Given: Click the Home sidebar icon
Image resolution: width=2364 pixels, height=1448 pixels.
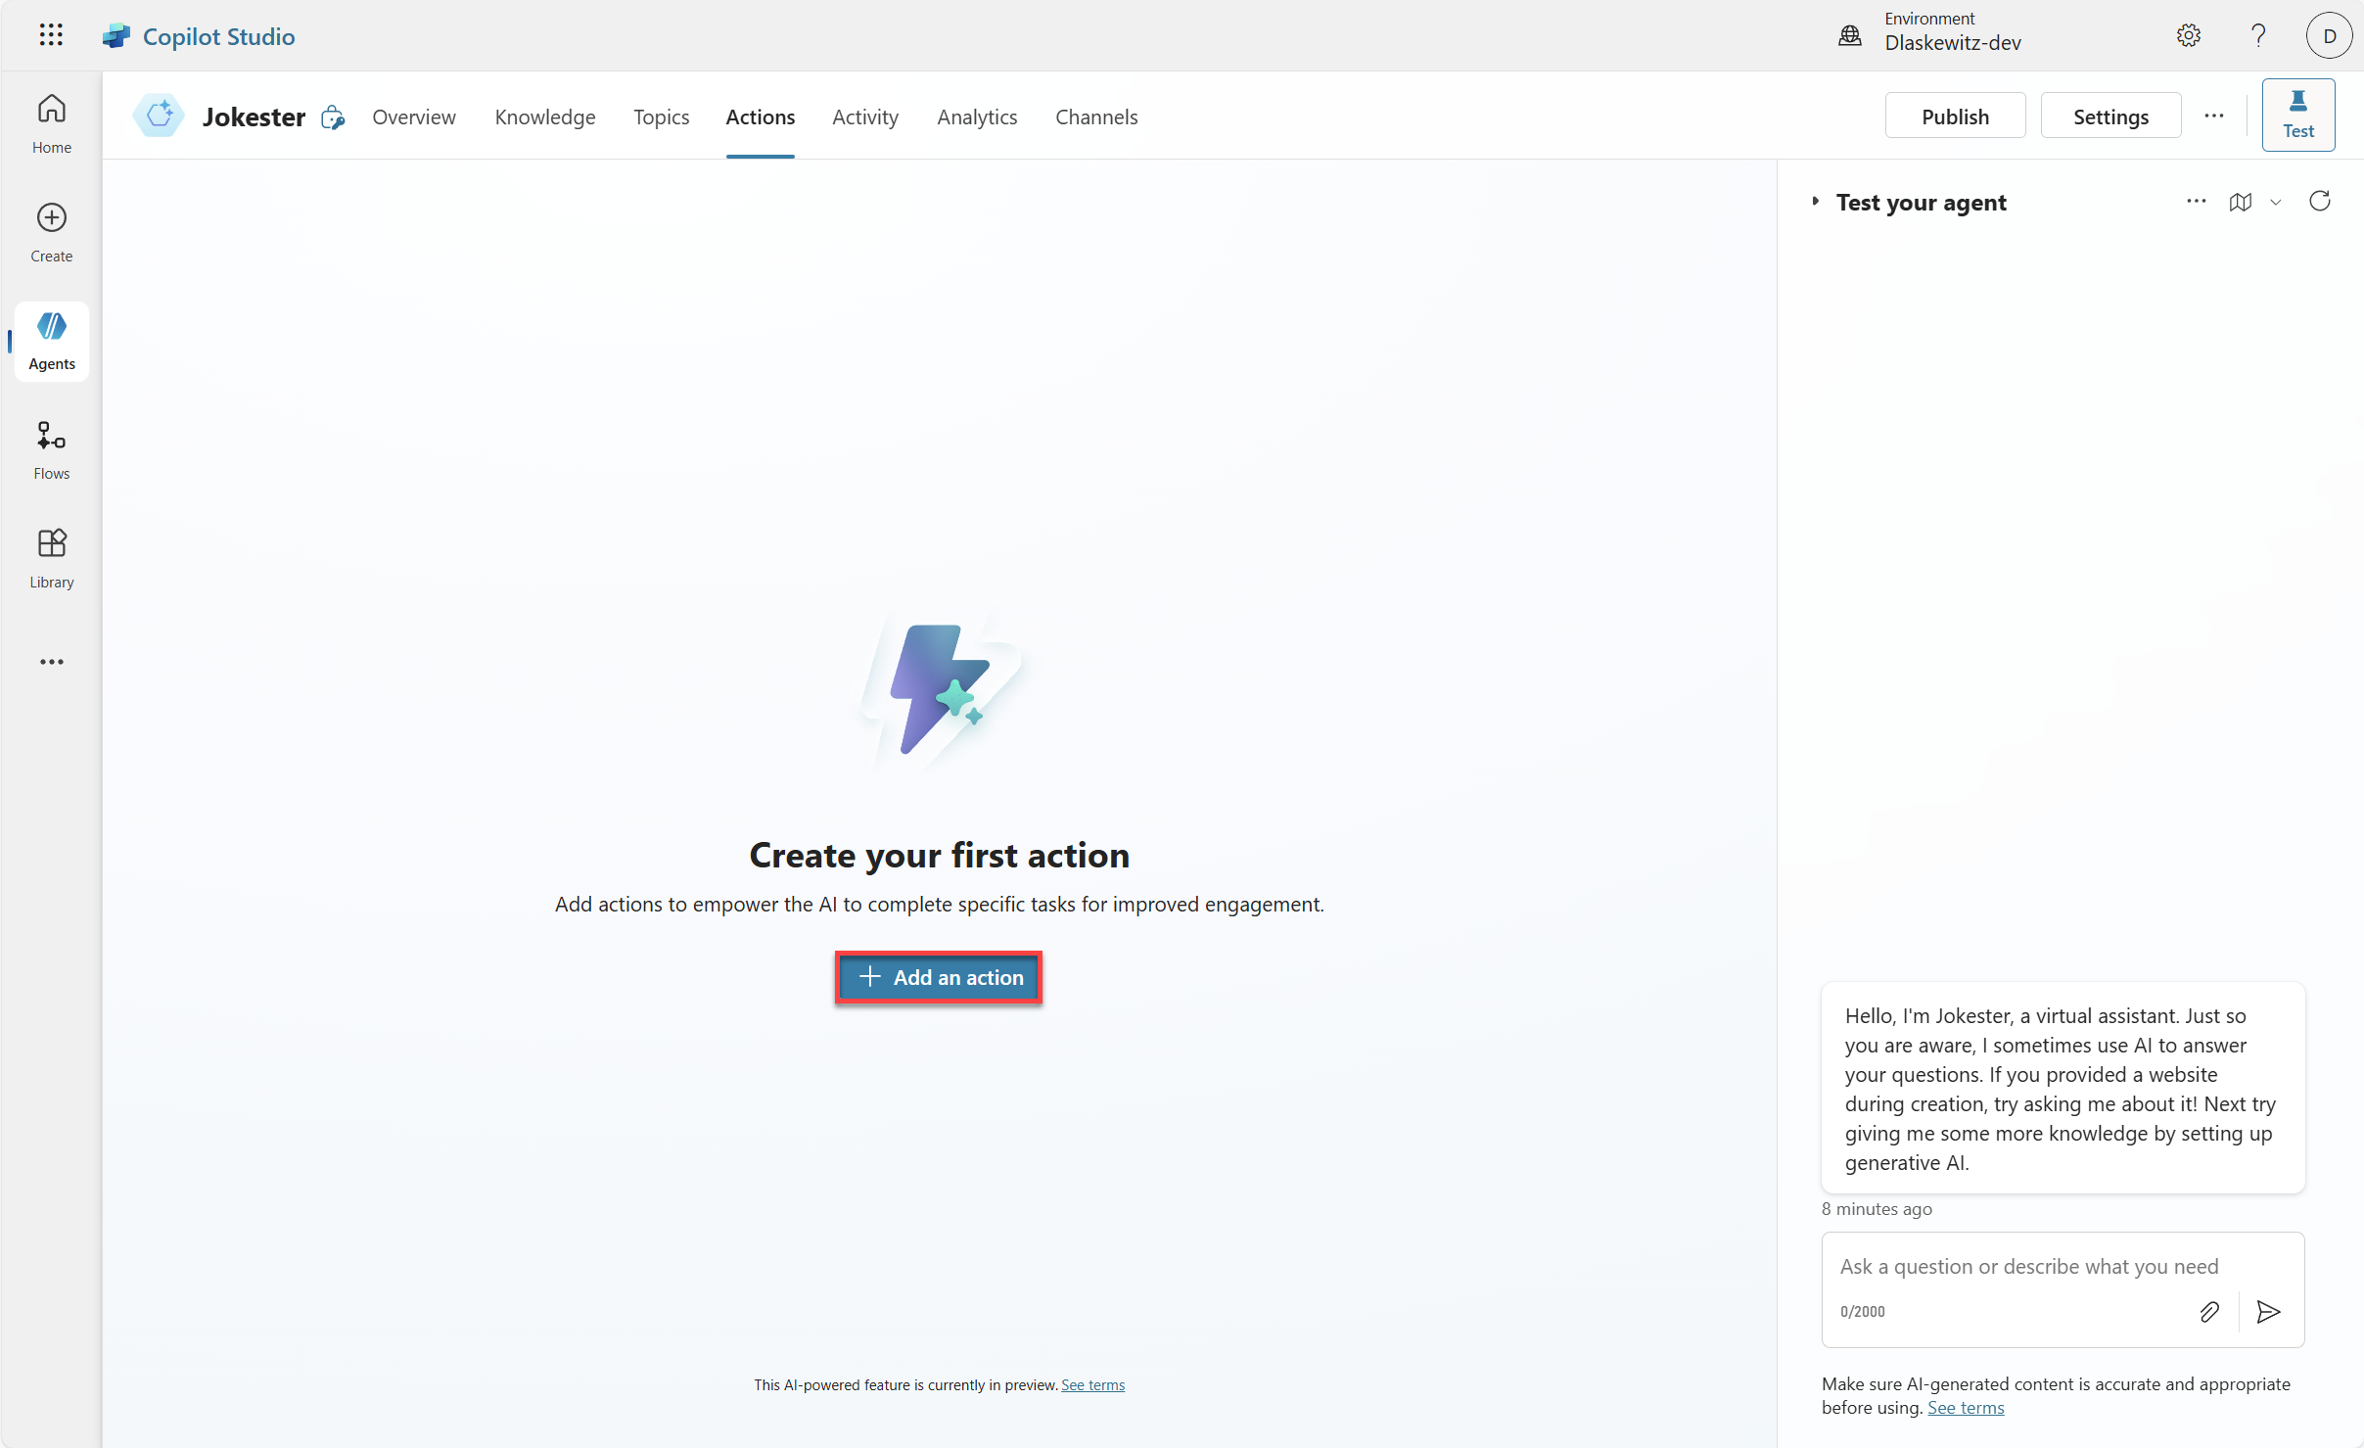Looking at the screenshot, I should 51,122.
